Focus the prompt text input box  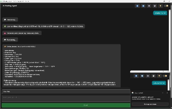point(66,98)
